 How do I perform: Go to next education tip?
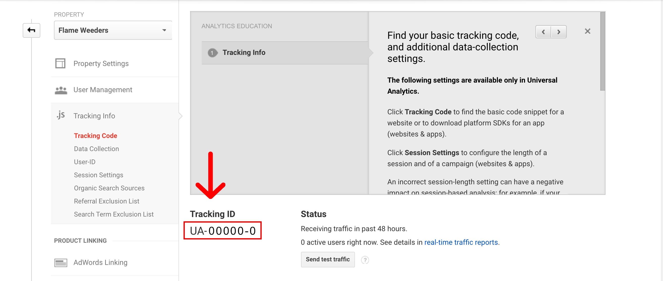tap(558, 32)
